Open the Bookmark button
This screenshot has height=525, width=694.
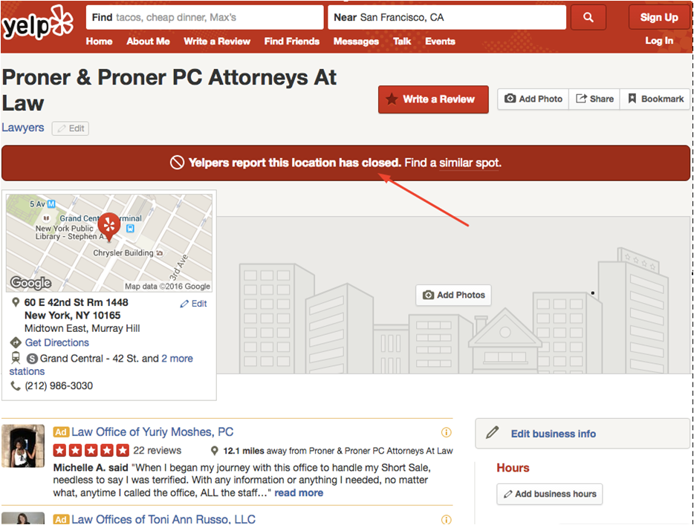[x=655, y=99]
